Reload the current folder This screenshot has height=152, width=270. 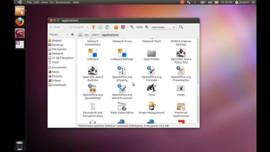point(107,27)
